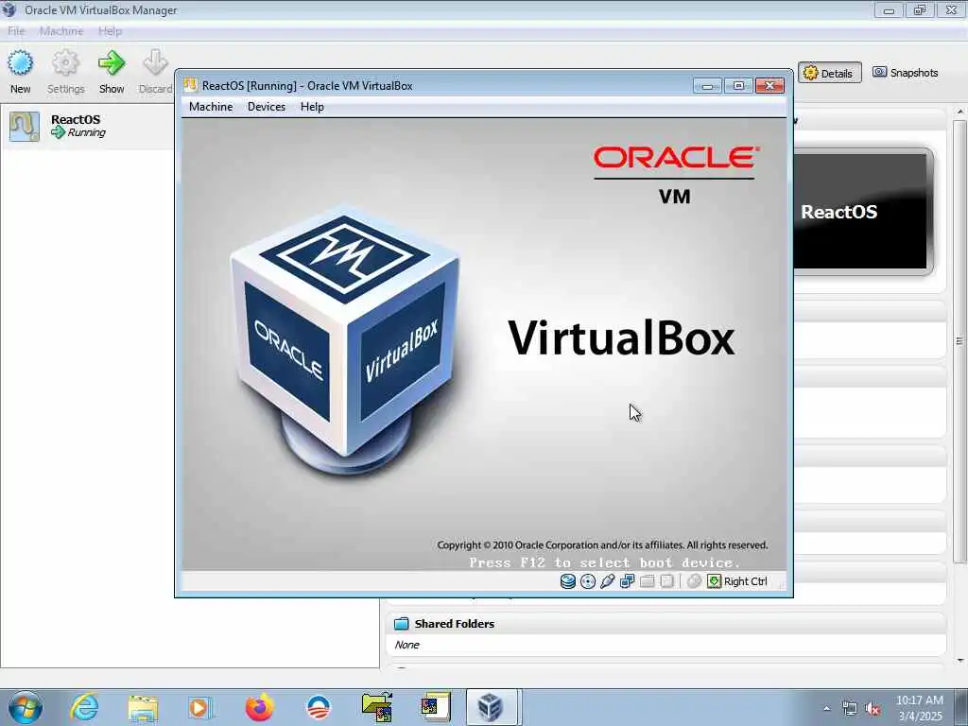The image size is (968, 726).
Task: Click the None value under Shared Folders
Action: point(406,645)
